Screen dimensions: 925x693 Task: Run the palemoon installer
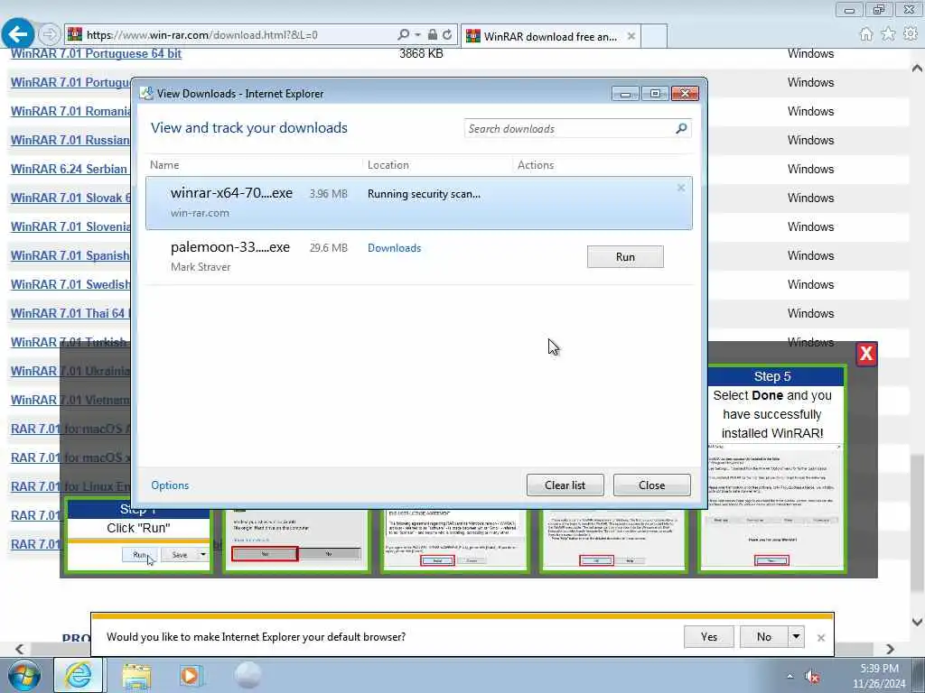(x=625, y=256)
